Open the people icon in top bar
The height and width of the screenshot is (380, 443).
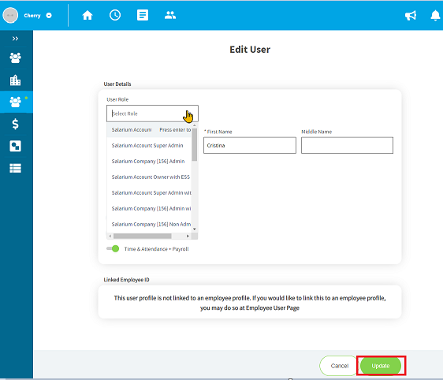[x=170, y=15]
